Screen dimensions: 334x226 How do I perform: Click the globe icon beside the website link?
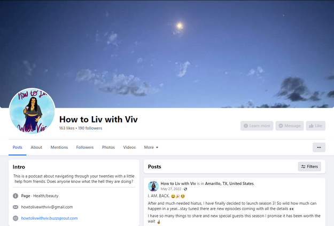click(x=15, y=218)
